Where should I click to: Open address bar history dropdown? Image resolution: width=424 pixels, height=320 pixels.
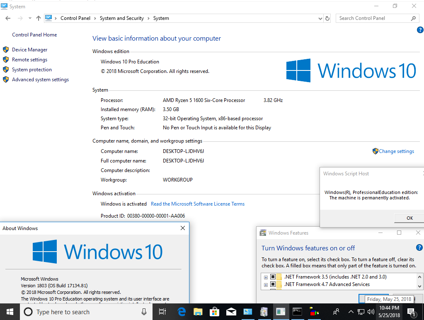[x=320, y=18]
